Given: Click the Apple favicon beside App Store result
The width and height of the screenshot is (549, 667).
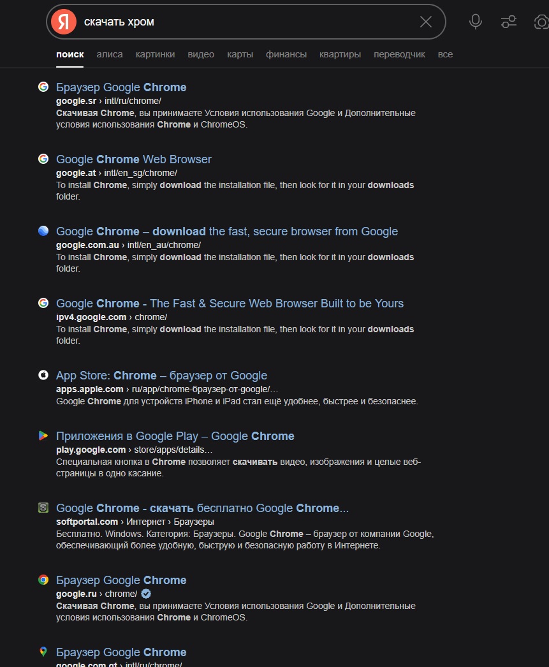Looking at the screenshot, I should (43, 375).
